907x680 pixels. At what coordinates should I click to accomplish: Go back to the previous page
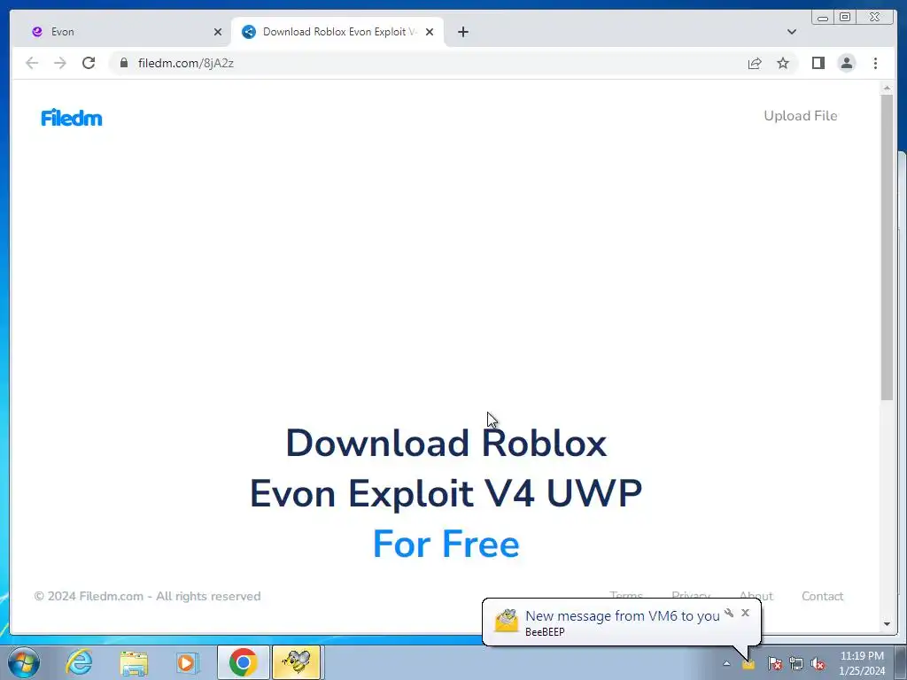tap(32, 63)
